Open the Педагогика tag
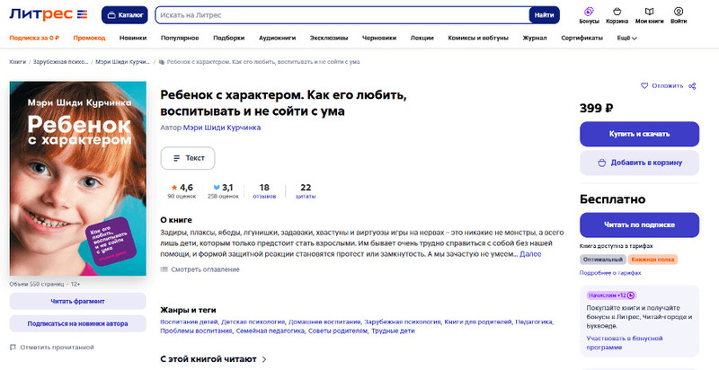The height and width of the screenshot is (370, 719). [x=534, y=322]
